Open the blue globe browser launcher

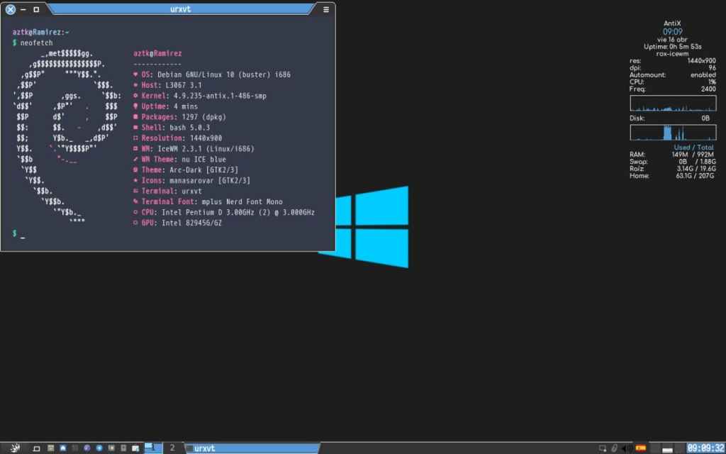click(x=99, y=448)
